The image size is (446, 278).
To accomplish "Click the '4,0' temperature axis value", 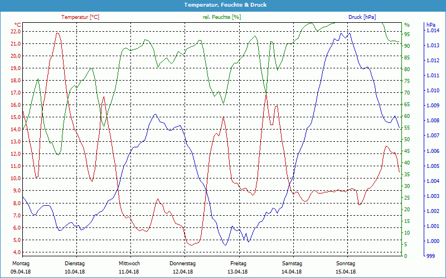I will click(x=17, y=252).
